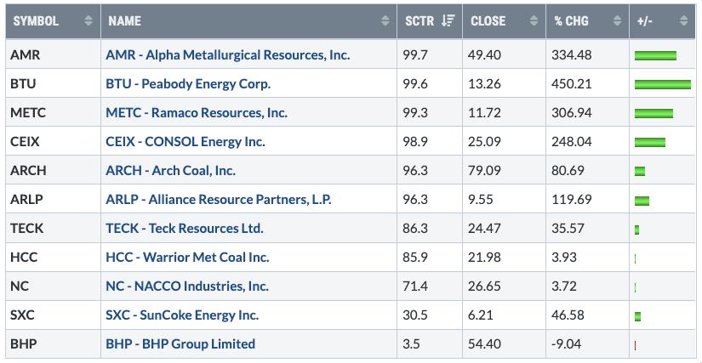Open METC - Ramaco Resources link
Viewport: 702px width, 363px height.
point(197,113)
